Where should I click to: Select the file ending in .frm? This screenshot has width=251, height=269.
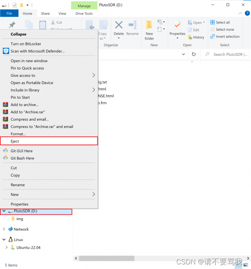pyautogui.click(x=102, y=103)
